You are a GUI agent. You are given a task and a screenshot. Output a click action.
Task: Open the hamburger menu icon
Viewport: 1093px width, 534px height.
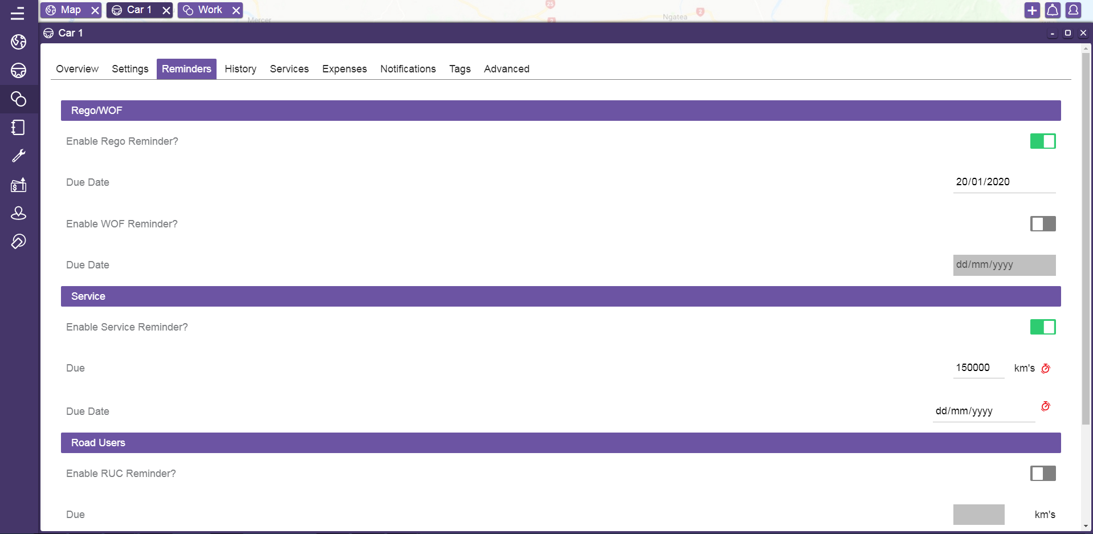coord(18,13)
